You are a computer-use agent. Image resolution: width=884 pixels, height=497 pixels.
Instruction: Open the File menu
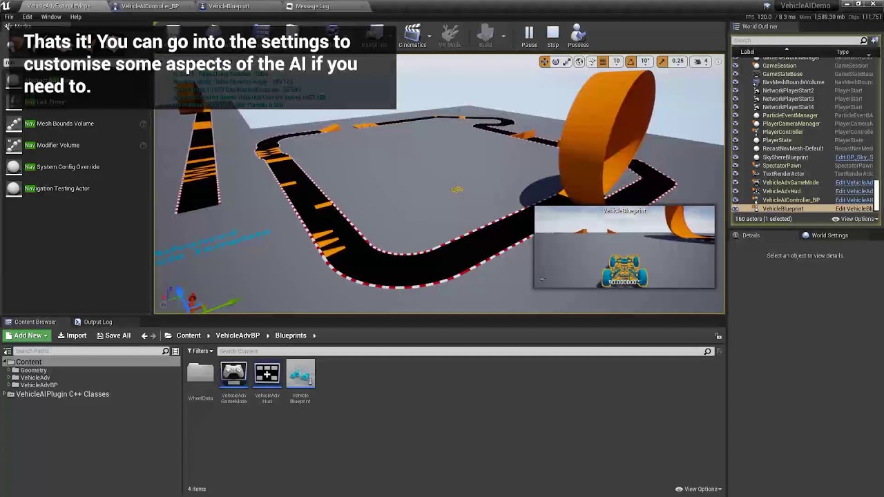pos(9,17)
